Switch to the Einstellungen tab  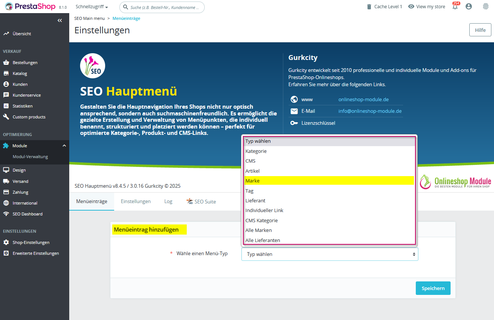136,201
